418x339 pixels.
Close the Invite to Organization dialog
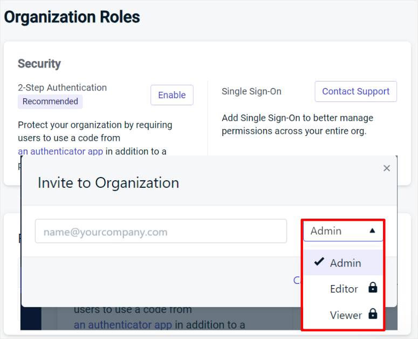coord(387,168)
